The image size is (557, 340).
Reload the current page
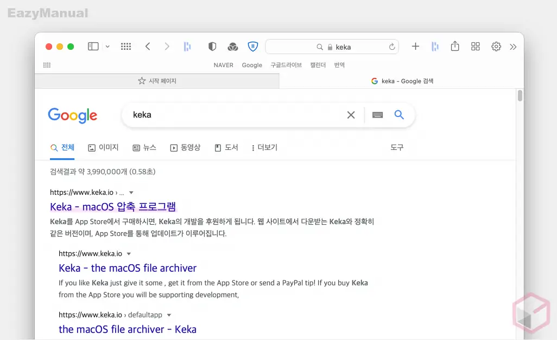click(392, 47)
